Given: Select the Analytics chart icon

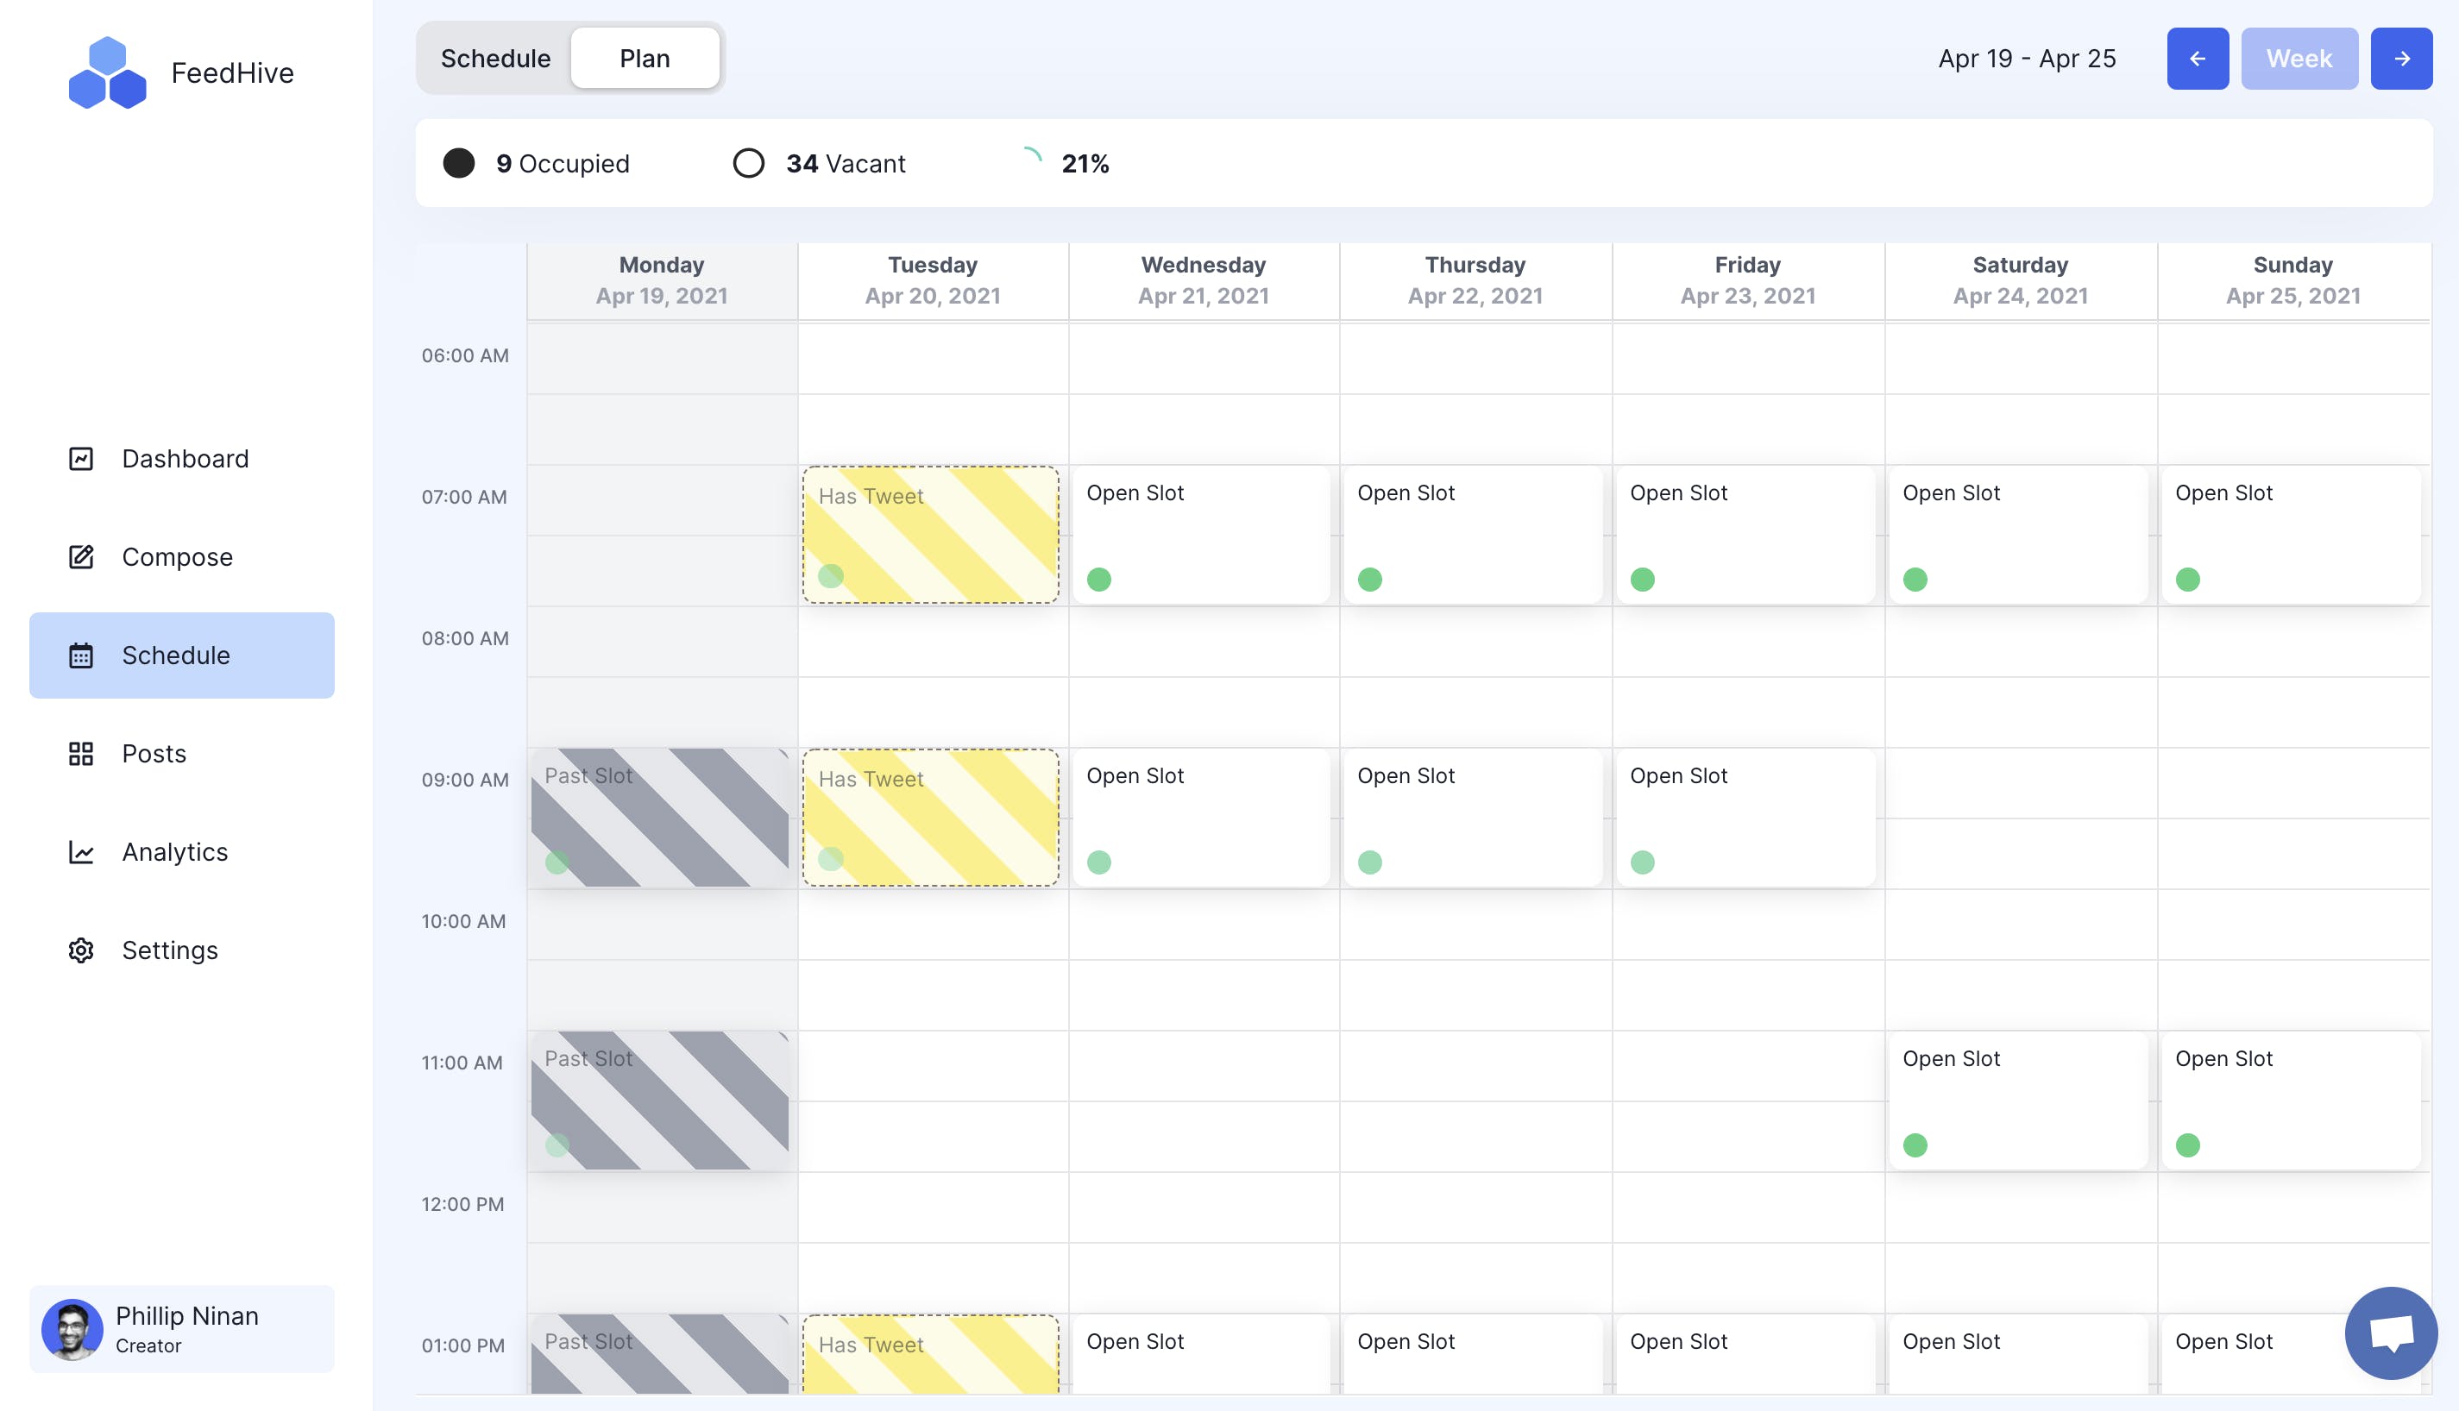Looking at the screenshot, I should [81, 852].
